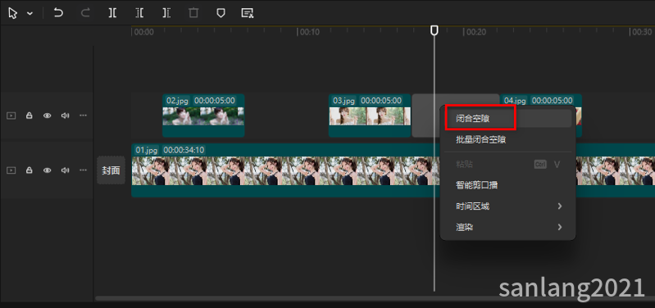This screenshot has width=655, height=308.
Task: Open more options for the upper track
Action: coord(83,115)
